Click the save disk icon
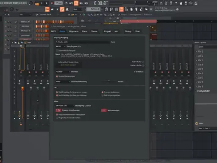Image resolution: width=217 pixels, height=163 pixels. [x=181, y=3]
